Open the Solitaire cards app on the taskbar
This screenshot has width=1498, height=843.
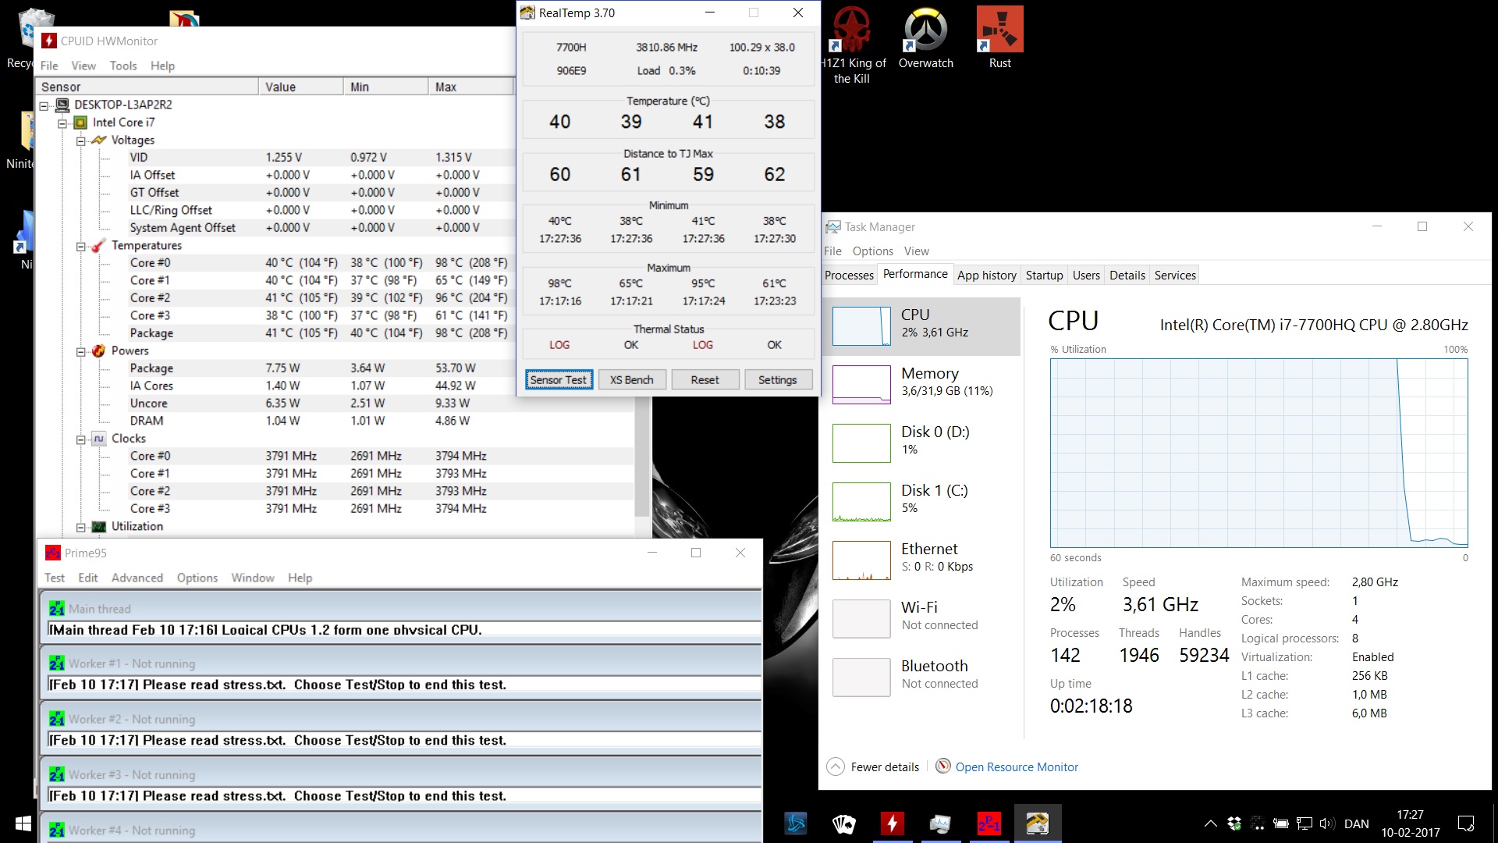tap(844, 823)
